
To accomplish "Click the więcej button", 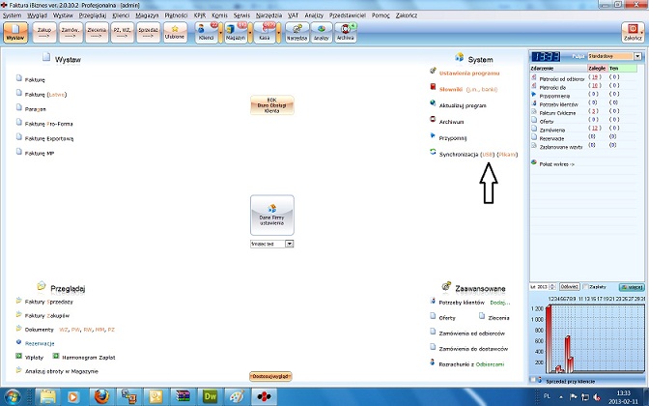I will click(632, 287).
